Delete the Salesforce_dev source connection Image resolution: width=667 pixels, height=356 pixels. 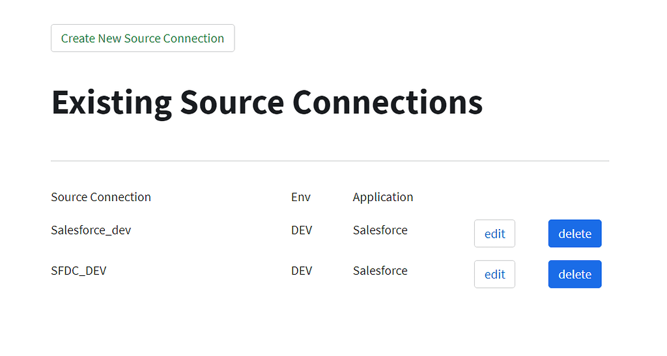pyautogui.click(x=575, y=234)
